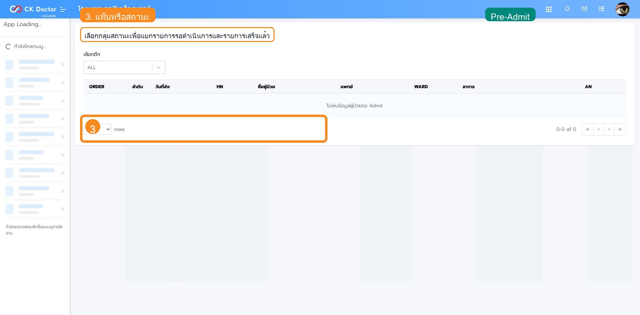Sort by AN column header
Image resolution: width=640 pixels, height=315 pixels.
[x=588, y=86]
